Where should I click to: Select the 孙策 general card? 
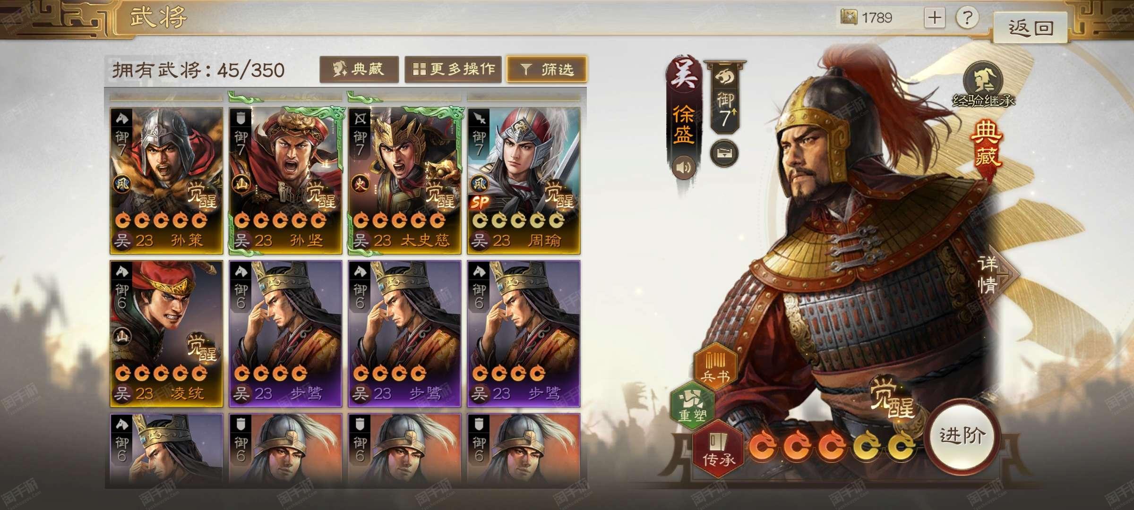(x=166, y=181)
